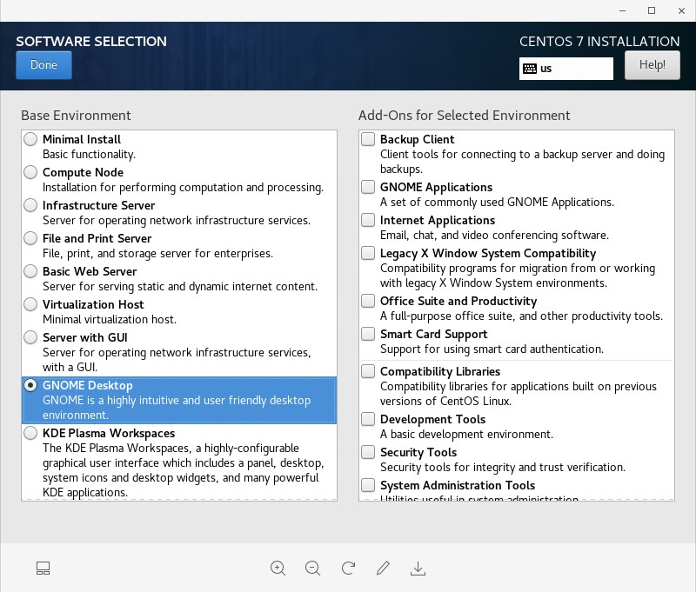
Task: Enable Compatibility Libraries add-on
Action: (368, 370)
